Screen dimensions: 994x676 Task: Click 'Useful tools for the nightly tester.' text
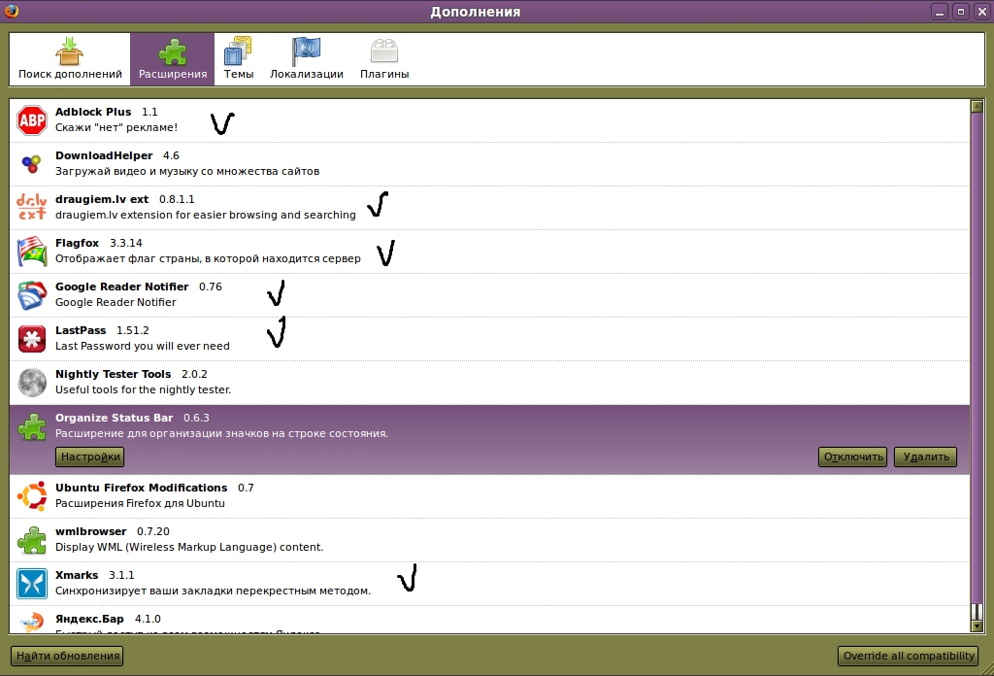point(143,390)
